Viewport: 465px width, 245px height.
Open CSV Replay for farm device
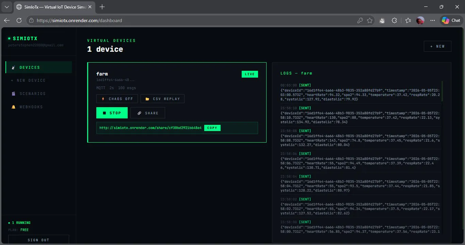pos(162,99)
